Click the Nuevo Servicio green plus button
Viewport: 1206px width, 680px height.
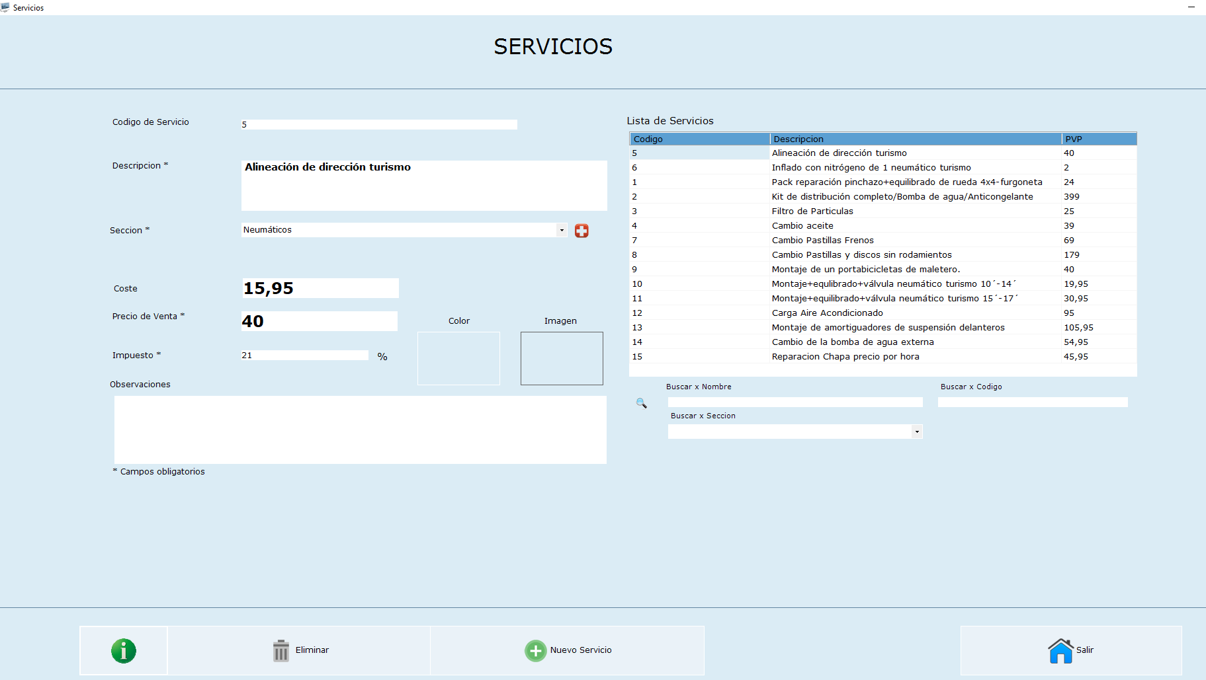click(x=568, y=650)
